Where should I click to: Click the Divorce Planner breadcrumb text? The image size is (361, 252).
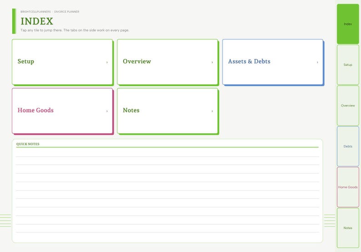(x=66, y=11)
